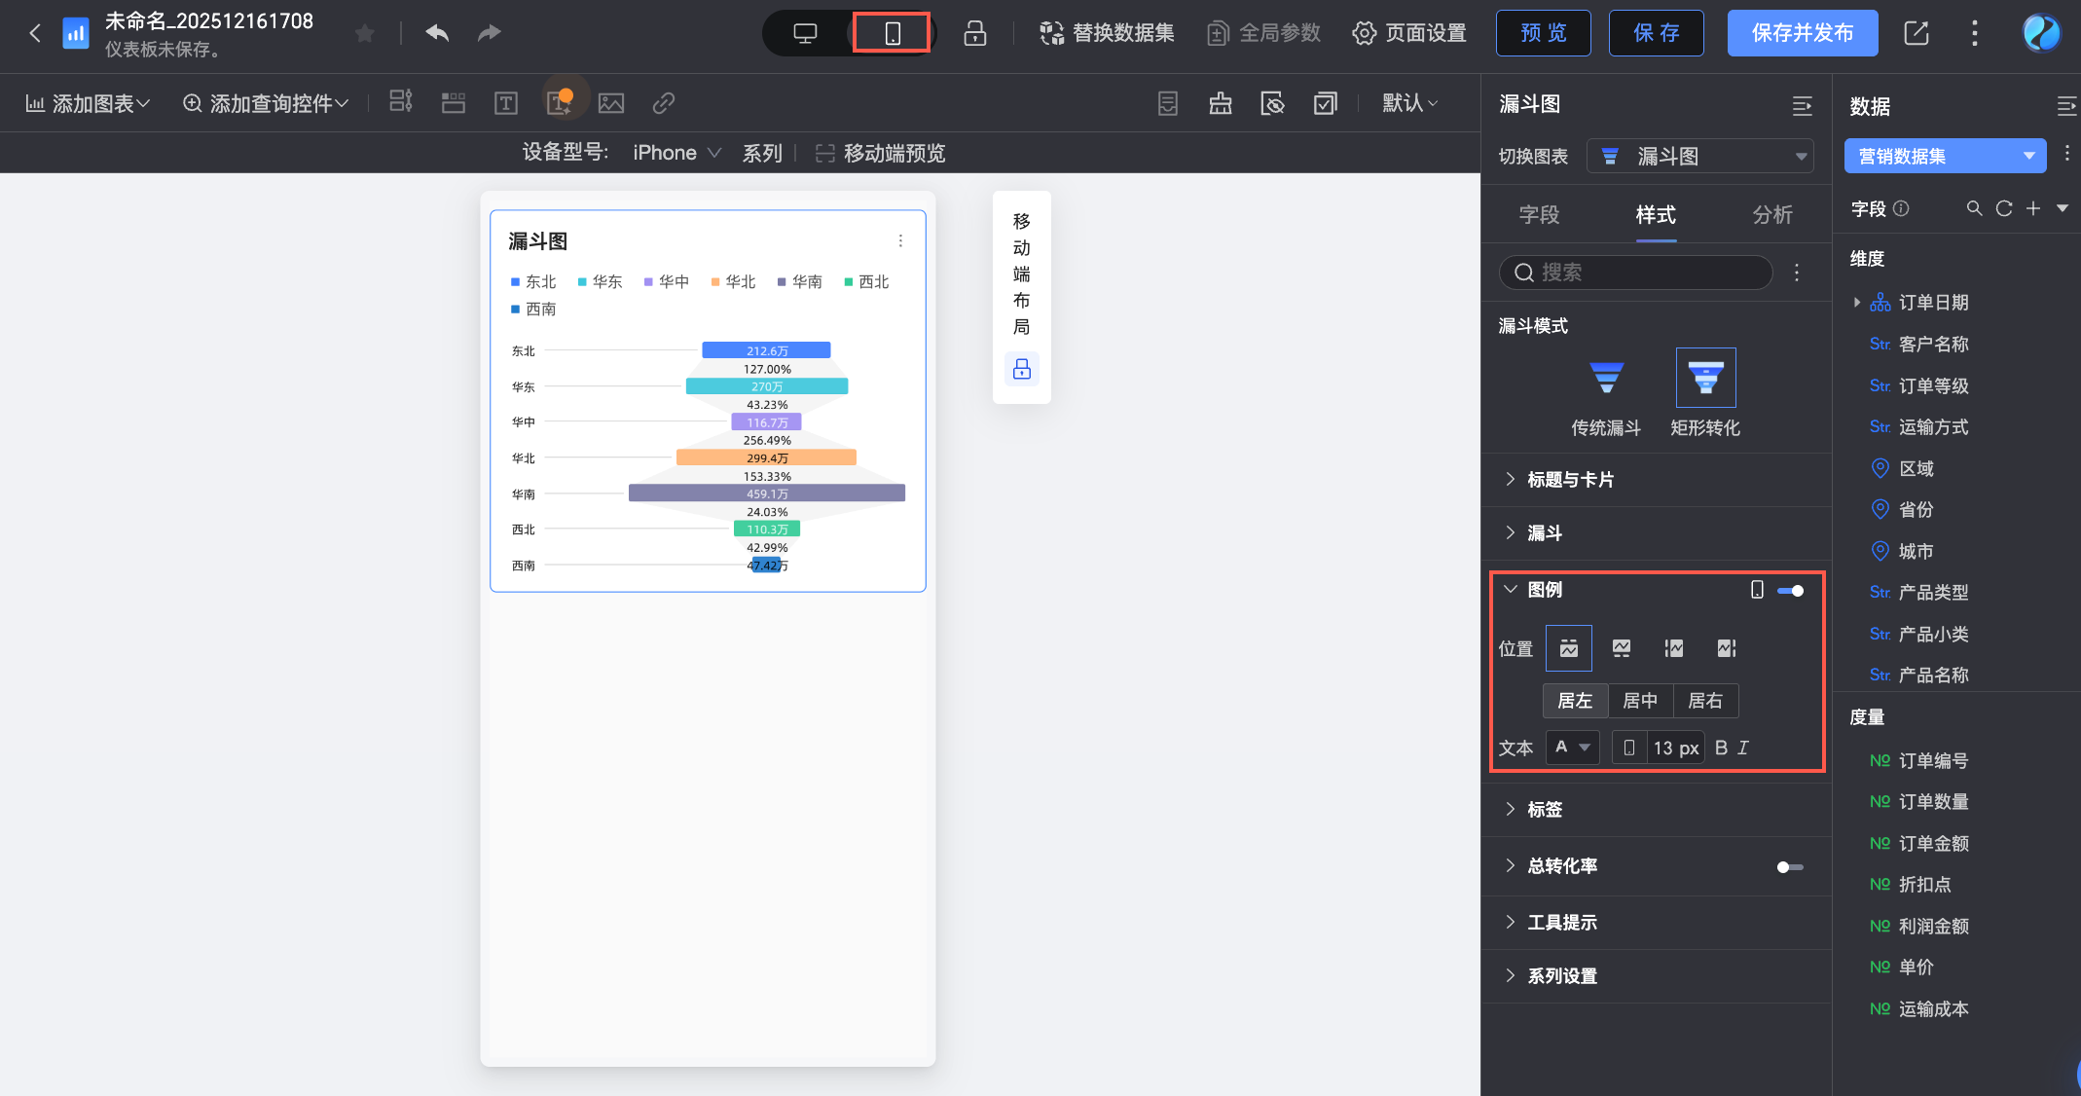This screenshot has height=1096, width=2081.
Task: Open the legend text color picker
Action: coord(1571,748)
